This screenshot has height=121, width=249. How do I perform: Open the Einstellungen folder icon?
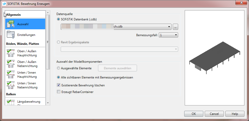click(x=10, y=35)
